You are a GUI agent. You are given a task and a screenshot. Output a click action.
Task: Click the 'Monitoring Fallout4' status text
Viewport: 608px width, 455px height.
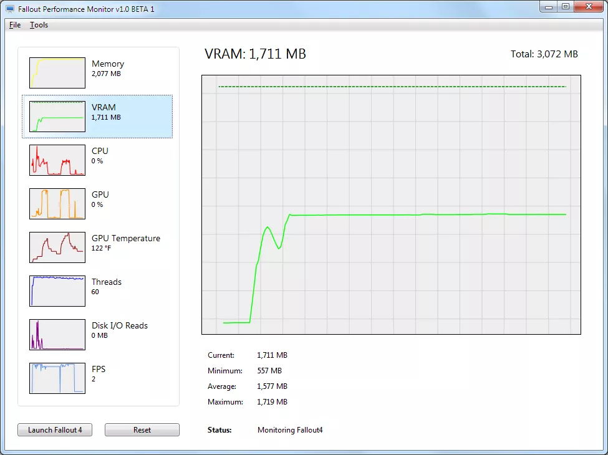click(290, 430)
